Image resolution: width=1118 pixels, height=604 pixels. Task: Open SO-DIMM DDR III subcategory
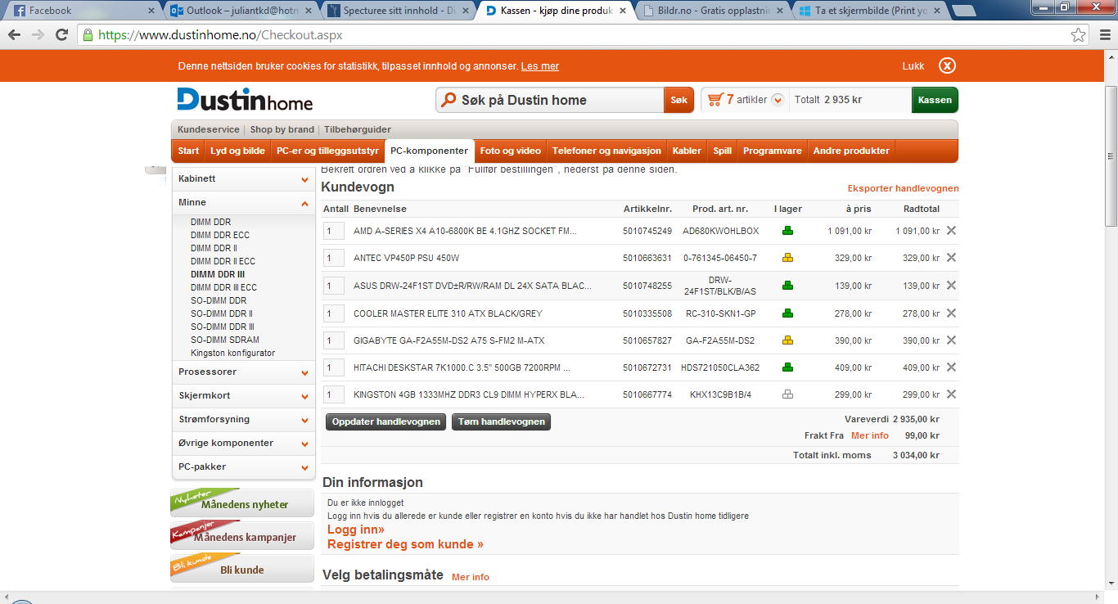[223, 327]
